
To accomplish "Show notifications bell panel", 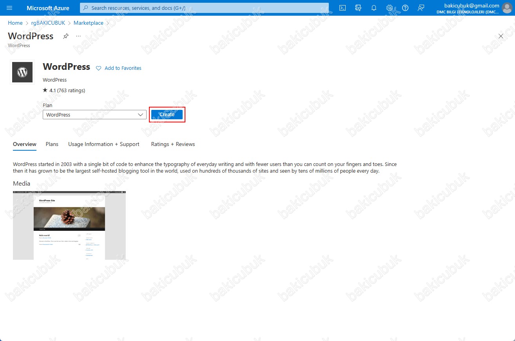I will click(x=374, y=8).
